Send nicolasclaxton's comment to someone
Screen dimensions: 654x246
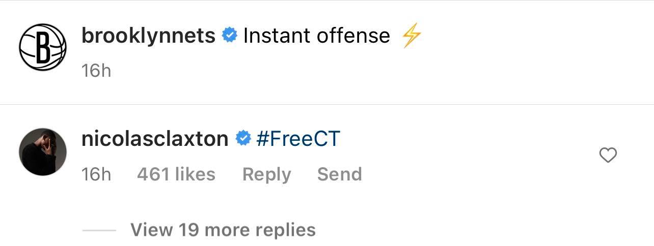[339, 174]
